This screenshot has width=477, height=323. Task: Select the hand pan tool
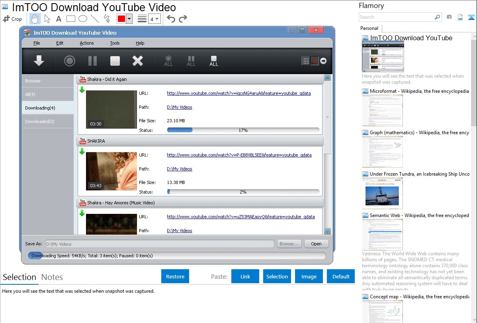click(x=35, y=19)
